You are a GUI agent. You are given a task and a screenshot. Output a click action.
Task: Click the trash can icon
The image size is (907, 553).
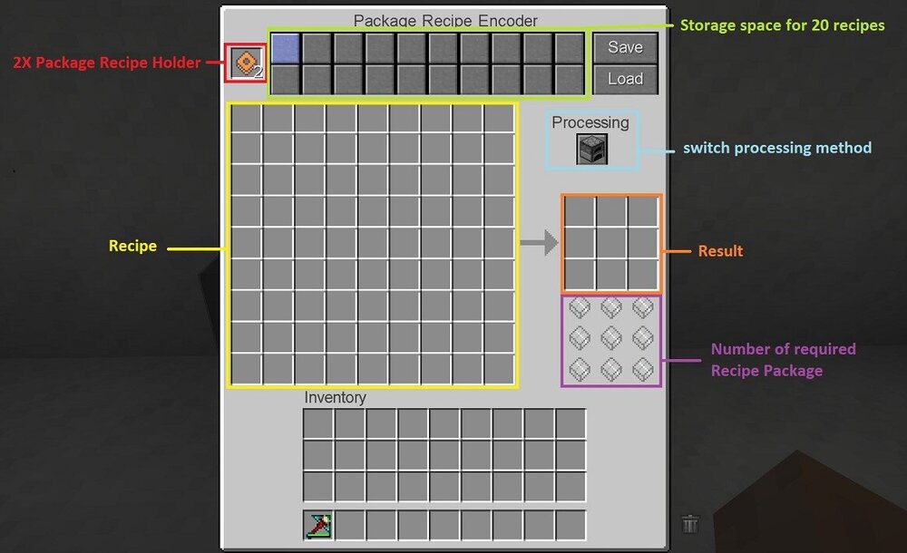click(690, 524)
